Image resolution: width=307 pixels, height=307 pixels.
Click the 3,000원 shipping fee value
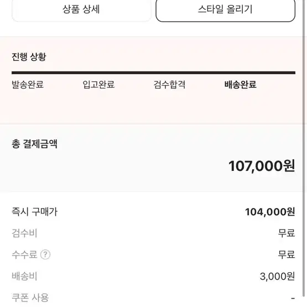pos(277,276)
